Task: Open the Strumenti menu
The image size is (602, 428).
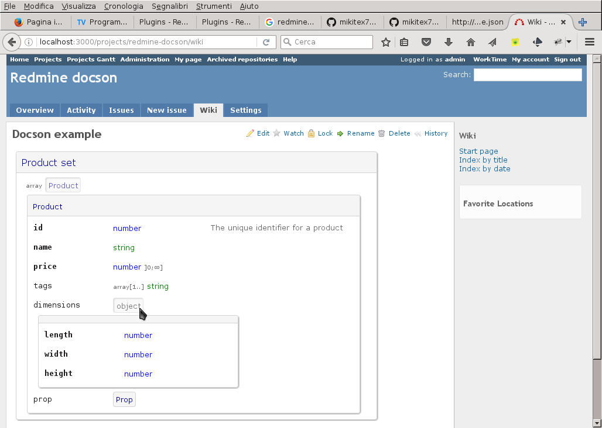Action: (214, 6)
